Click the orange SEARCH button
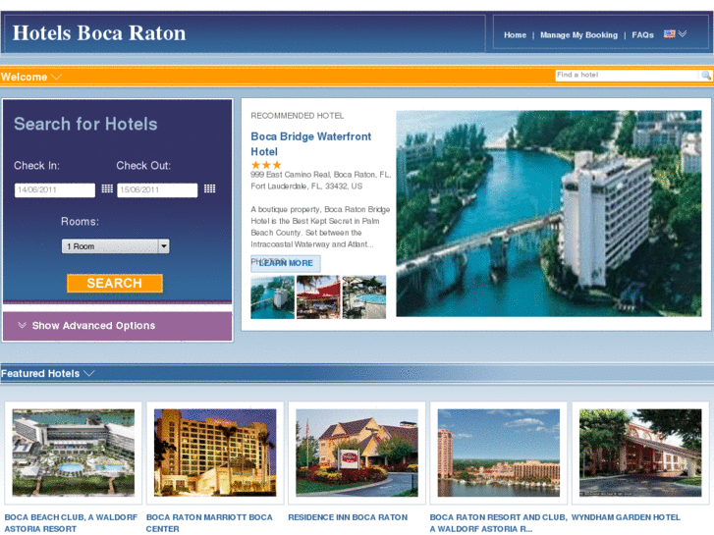This screenshot has height=535, width=714. click(115, 284)
